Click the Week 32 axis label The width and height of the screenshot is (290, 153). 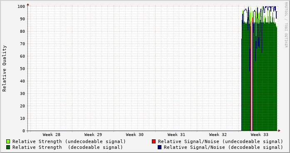point(218,135)
